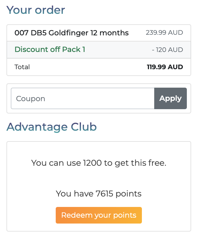Select the 007 DB5 Goldfinger 12 months item
The height and width of the screenshot is (238, 197).
(71, 33)
